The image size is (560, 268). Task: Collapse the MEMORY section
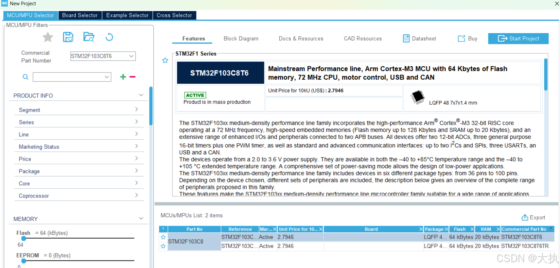click(141, 218)
